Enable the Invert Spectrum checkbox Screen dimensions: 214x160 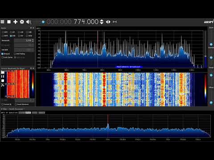click(16, 104)
